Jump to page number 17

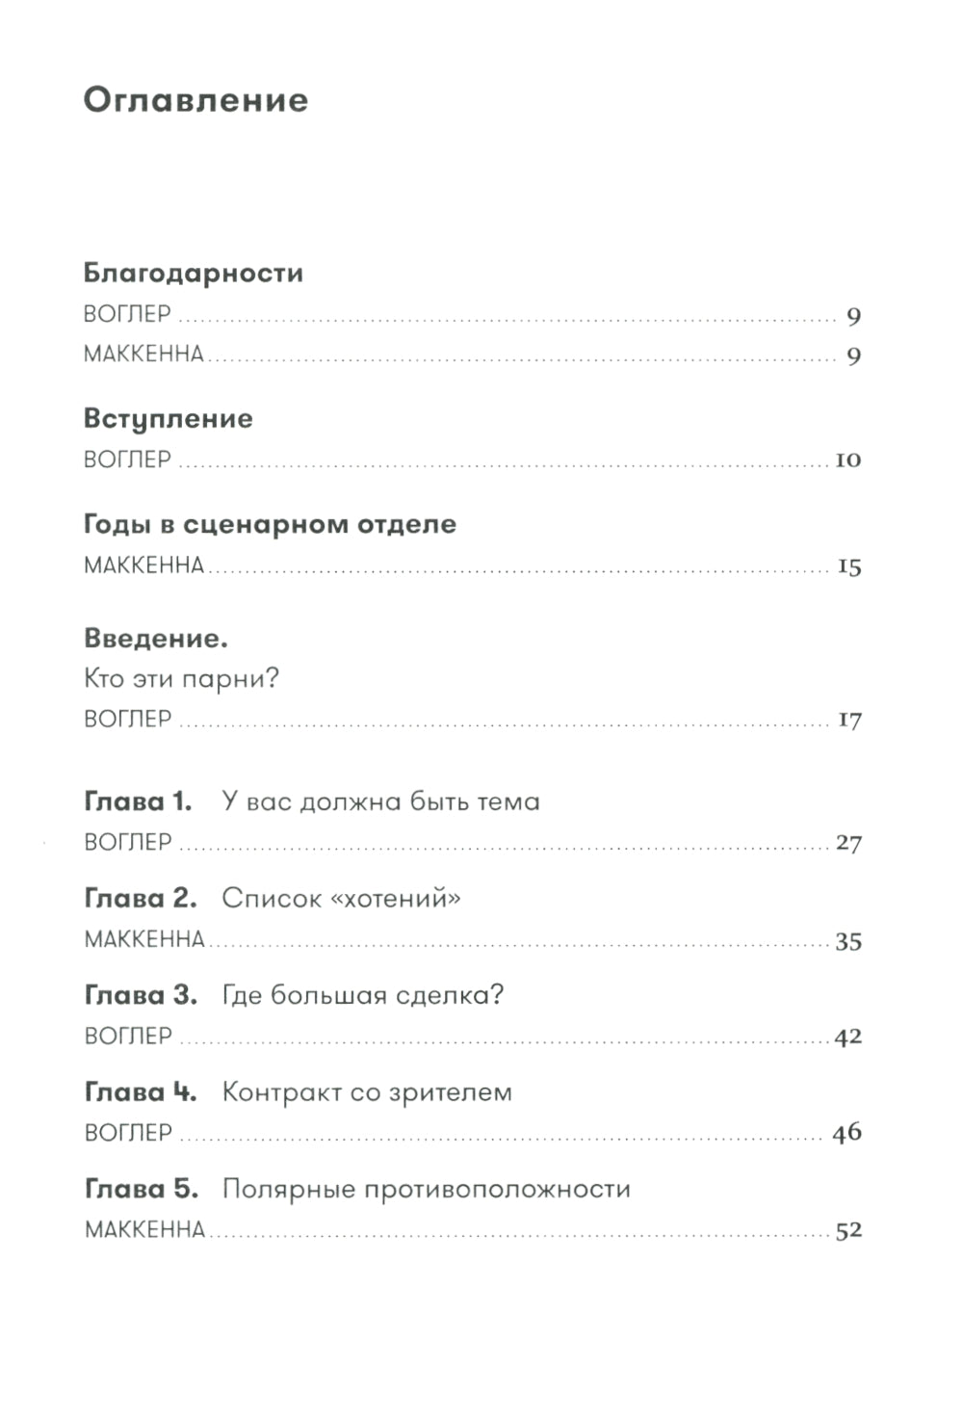(x=848, y=720)
